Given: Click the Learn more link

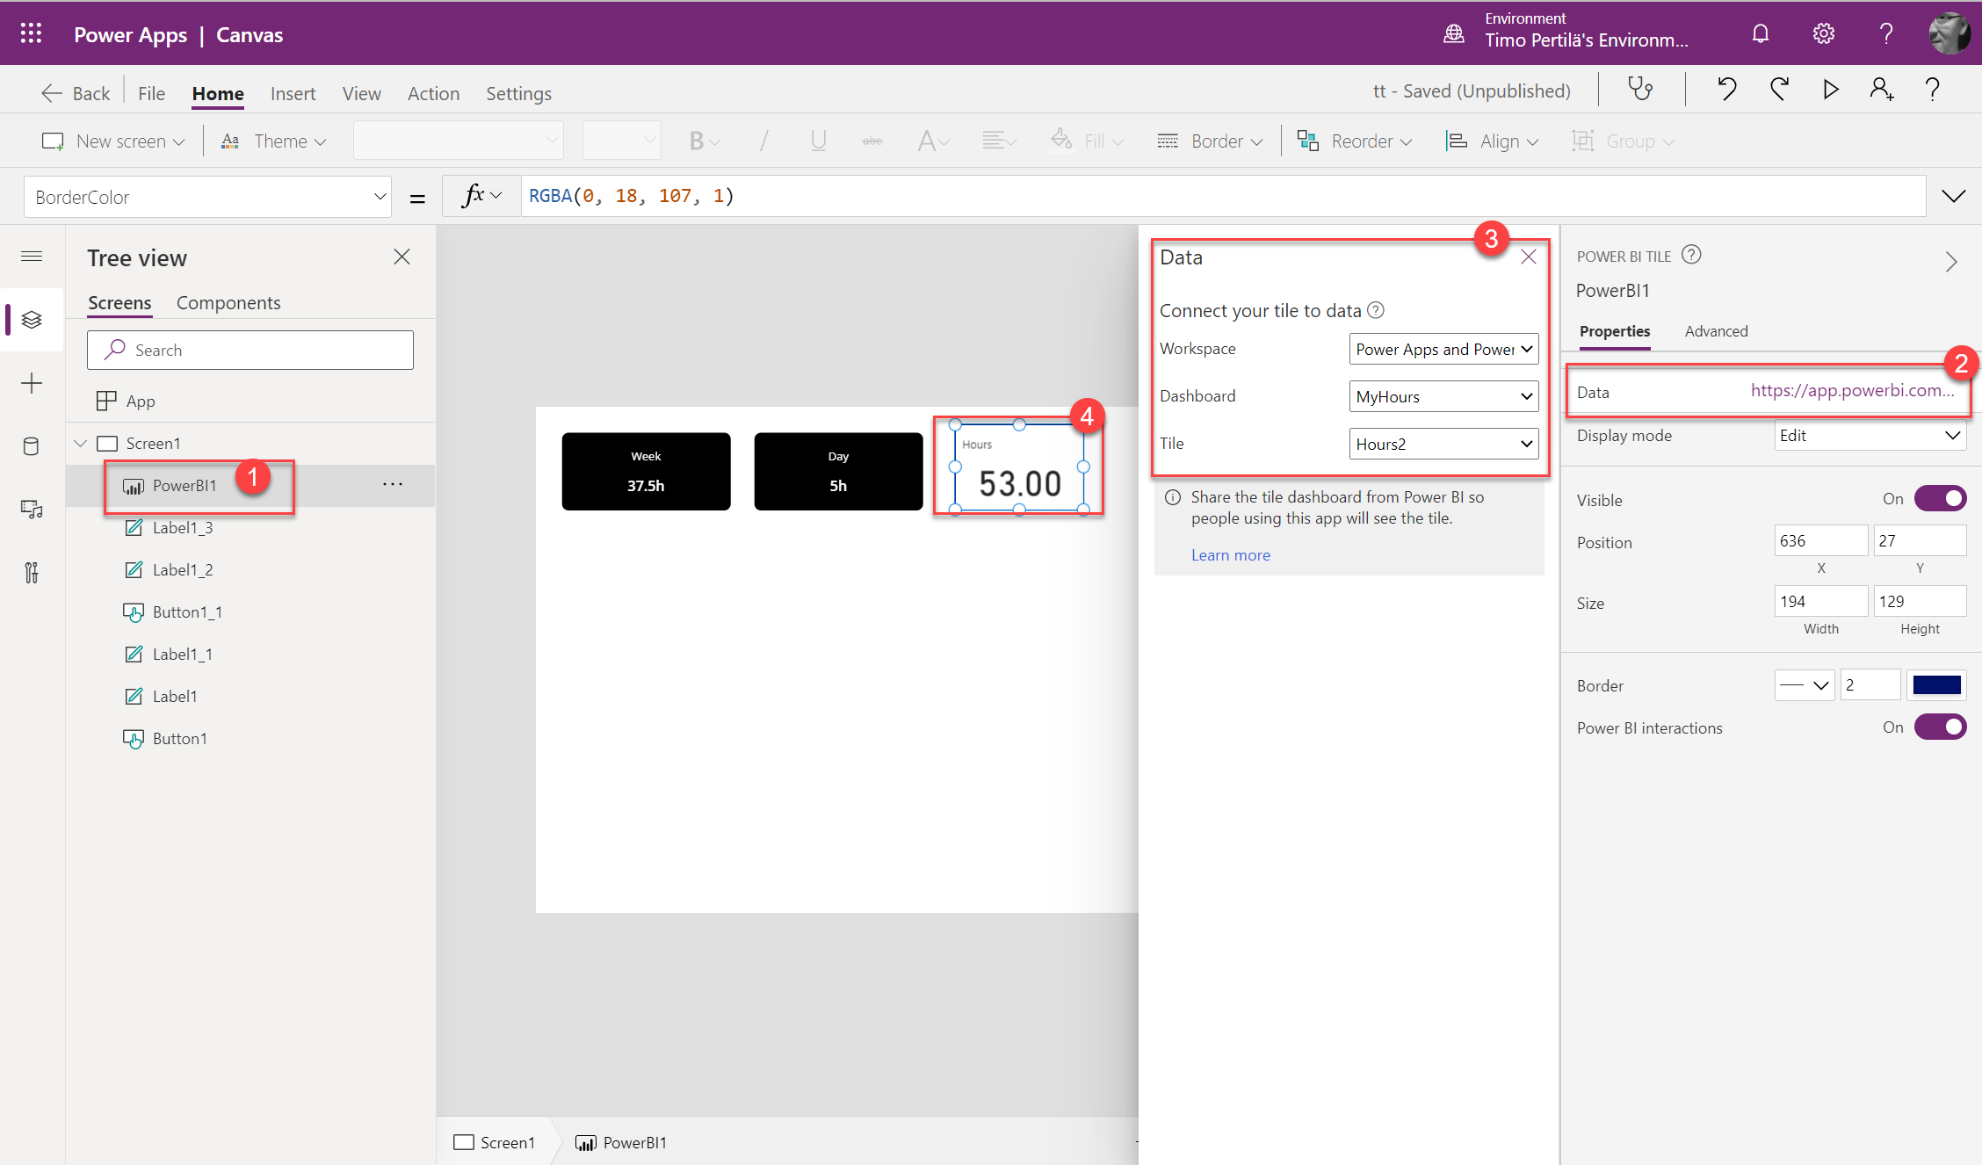Looking at the screenshot, I should click(1230, 555).
